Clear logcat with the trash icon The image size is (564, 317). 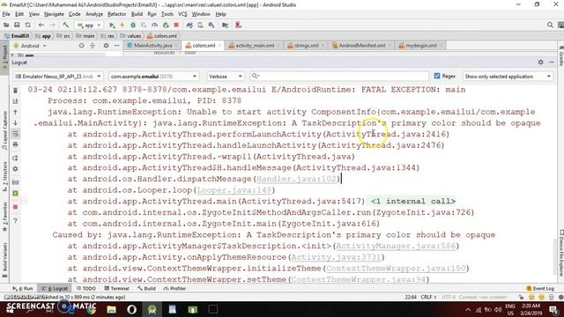pyautogui.click(x=16, y=91)
